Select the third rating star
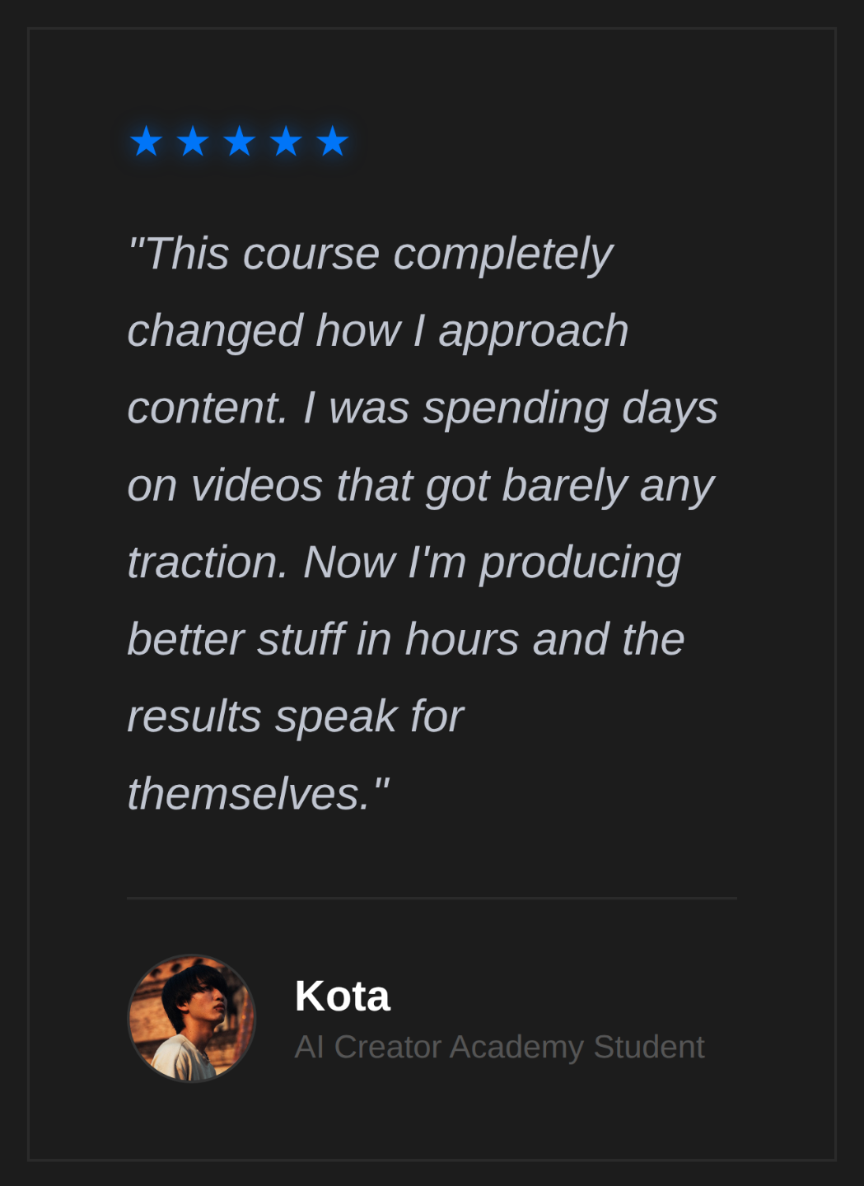Viewport: 864px width, 1186px height. (x=240, y=142)
